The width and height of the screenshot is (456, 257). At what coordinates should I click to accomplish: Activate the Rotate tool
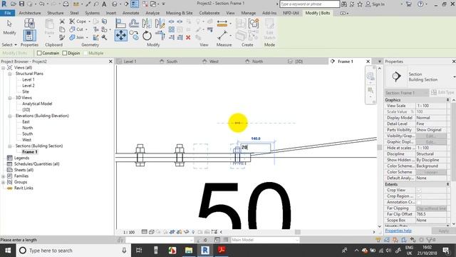point(147,36)
